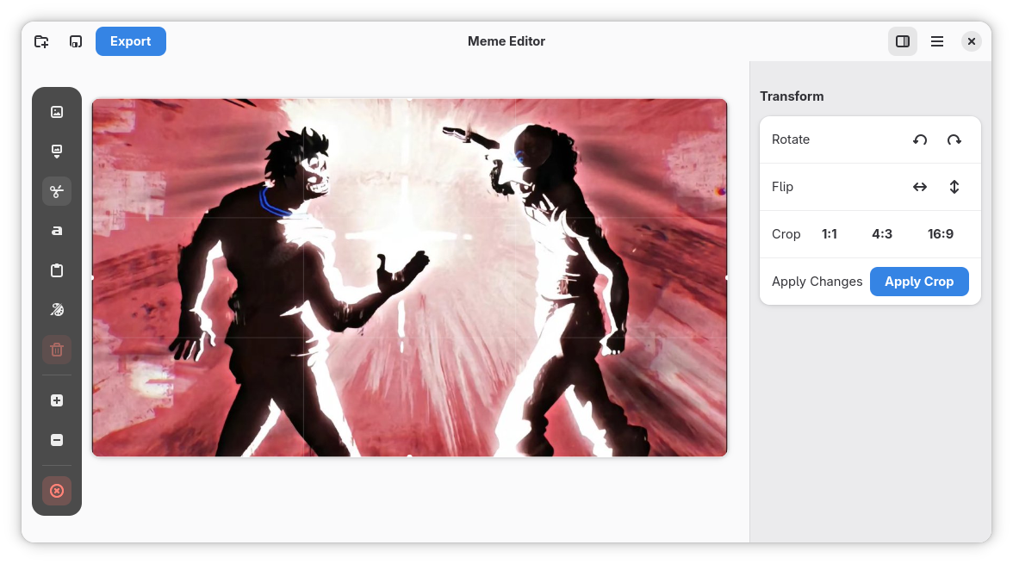
Task: Rotate image clockwise
Action: coord(954,139)
